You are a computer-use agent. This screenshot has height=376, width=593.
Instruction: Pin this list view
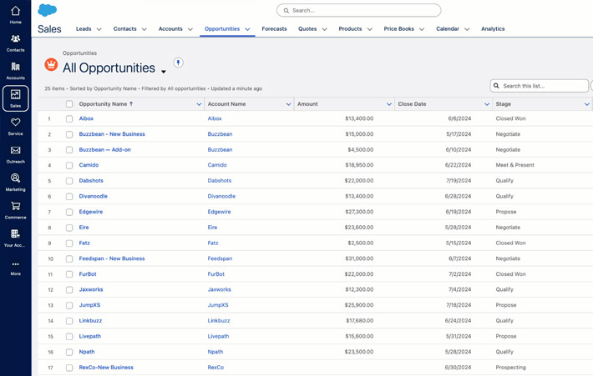pos(178,63)
